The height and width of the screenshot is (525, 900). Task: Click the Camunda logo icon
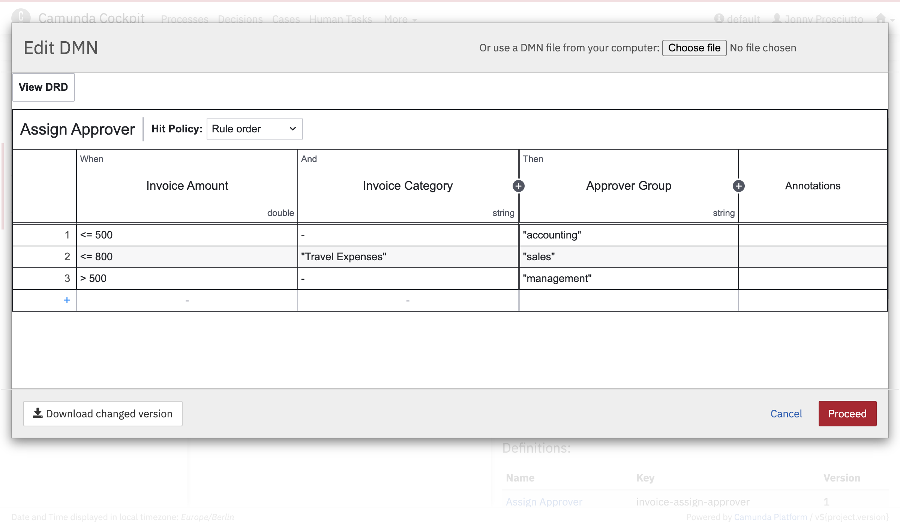point(21,16)
